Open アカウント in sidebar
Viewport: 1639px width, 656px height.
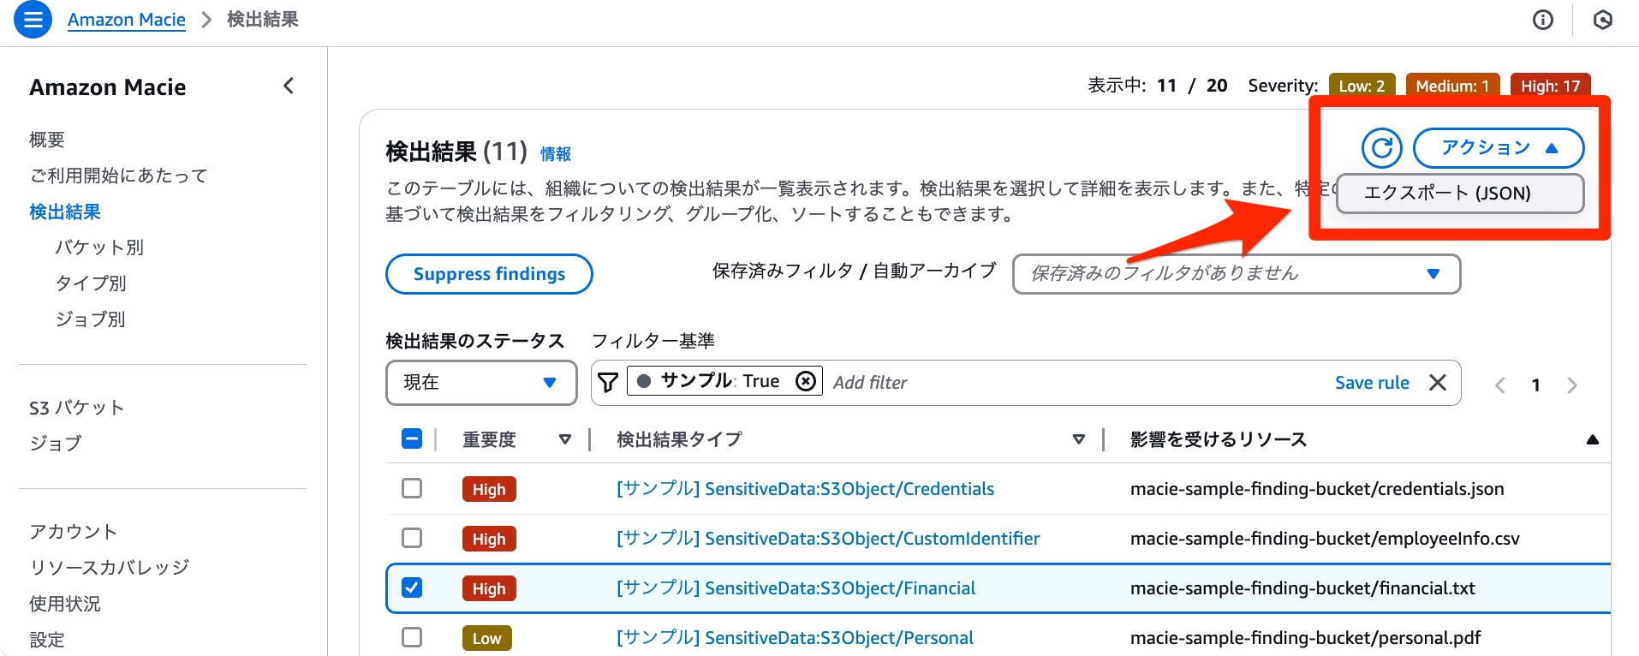[x=74, y=532]
